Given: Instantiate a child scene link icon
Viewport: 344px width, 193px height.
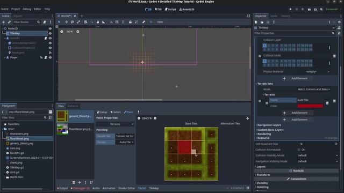Looking at the screenshot, I should [x=9, y=22].
